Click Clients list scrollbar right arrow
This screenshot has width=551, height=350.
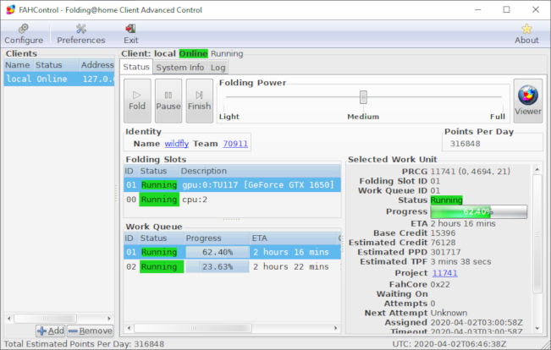point(109,319)
